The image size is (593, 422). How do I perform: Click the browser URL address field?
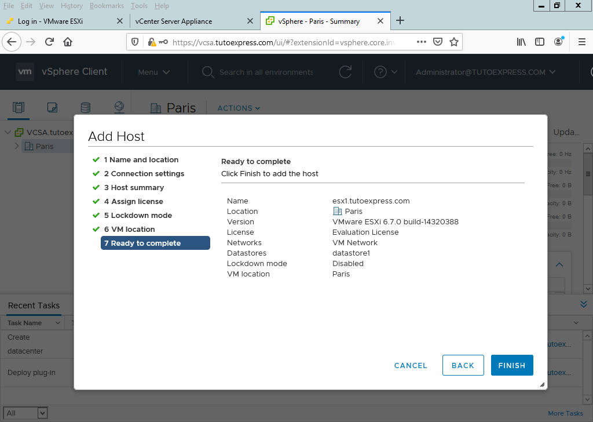(284, 42)
